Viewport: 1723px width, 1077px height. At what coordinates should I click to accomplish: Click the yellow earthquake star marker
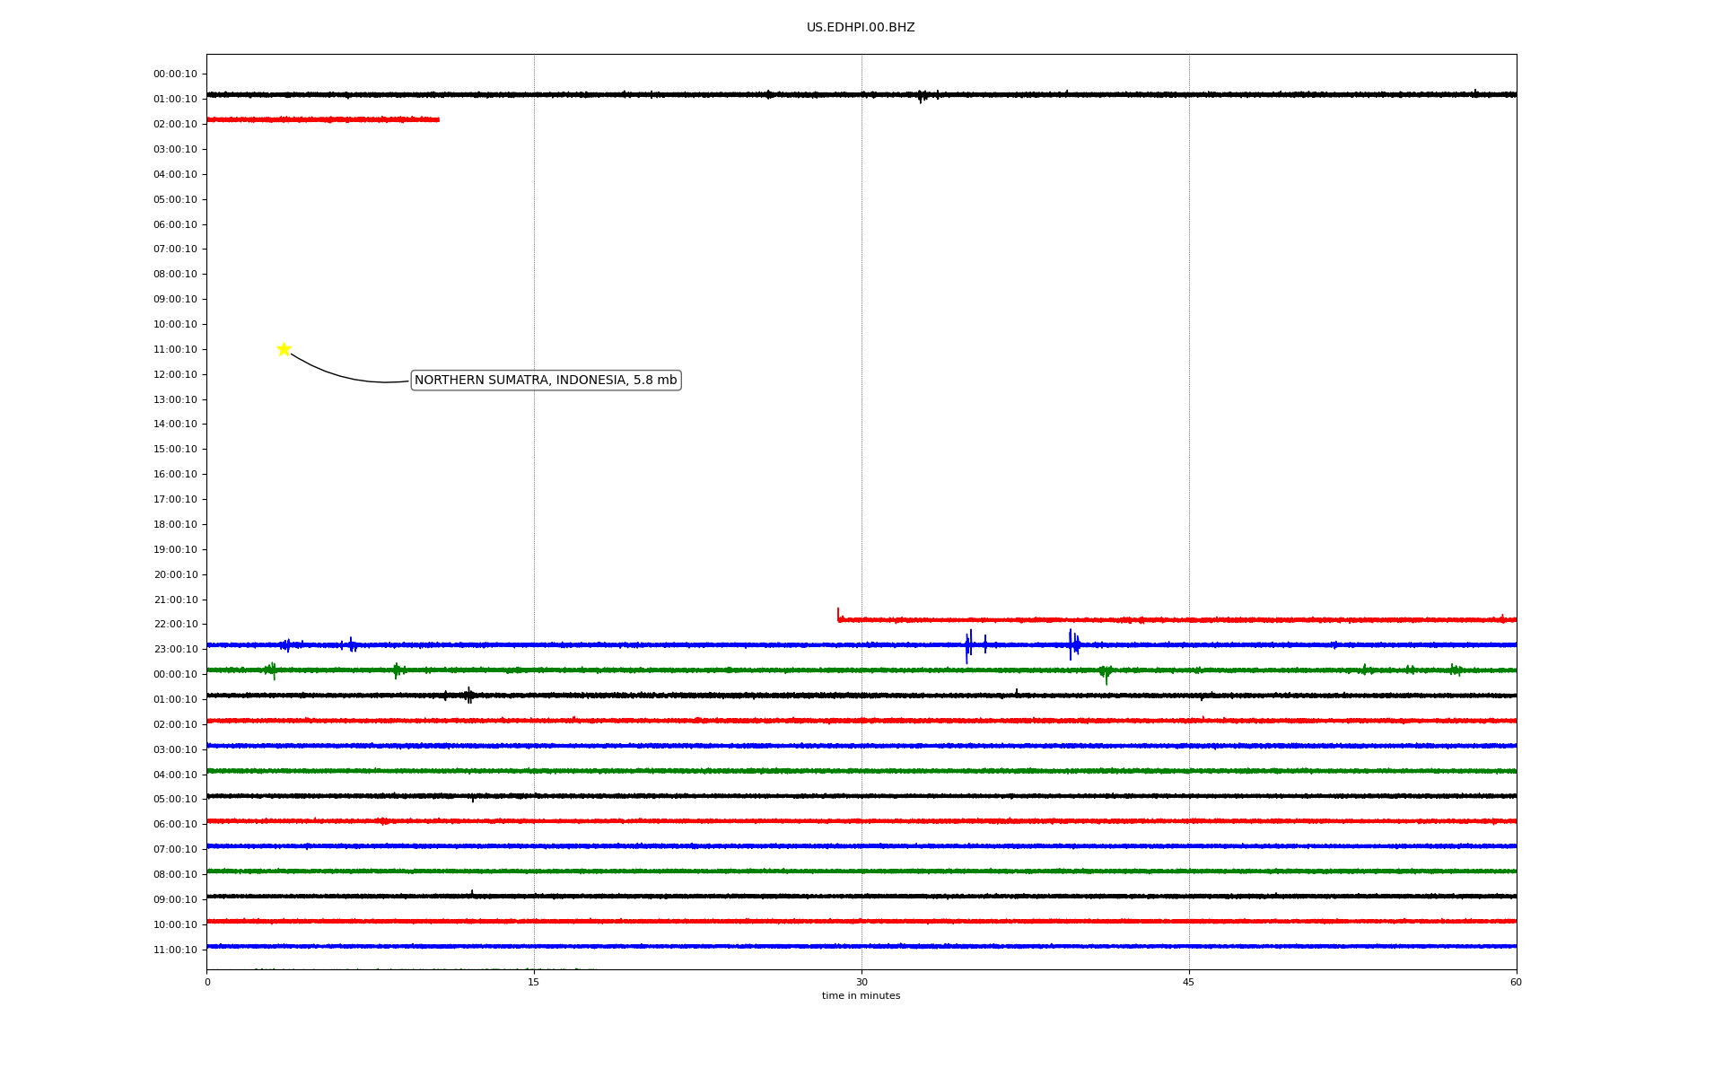coord(284,349)
